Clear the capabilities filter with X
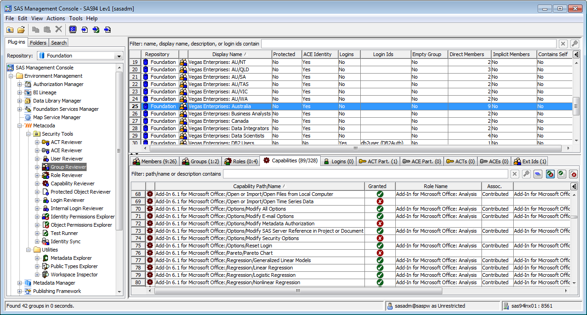Image resolution: width=587 pixels, height=315 pixels. (515, 174)
